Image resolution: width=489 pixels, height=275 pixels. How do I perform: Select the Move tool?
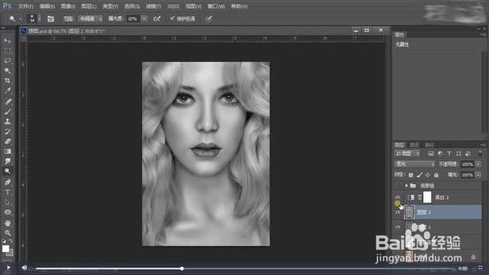click(8, 40)
